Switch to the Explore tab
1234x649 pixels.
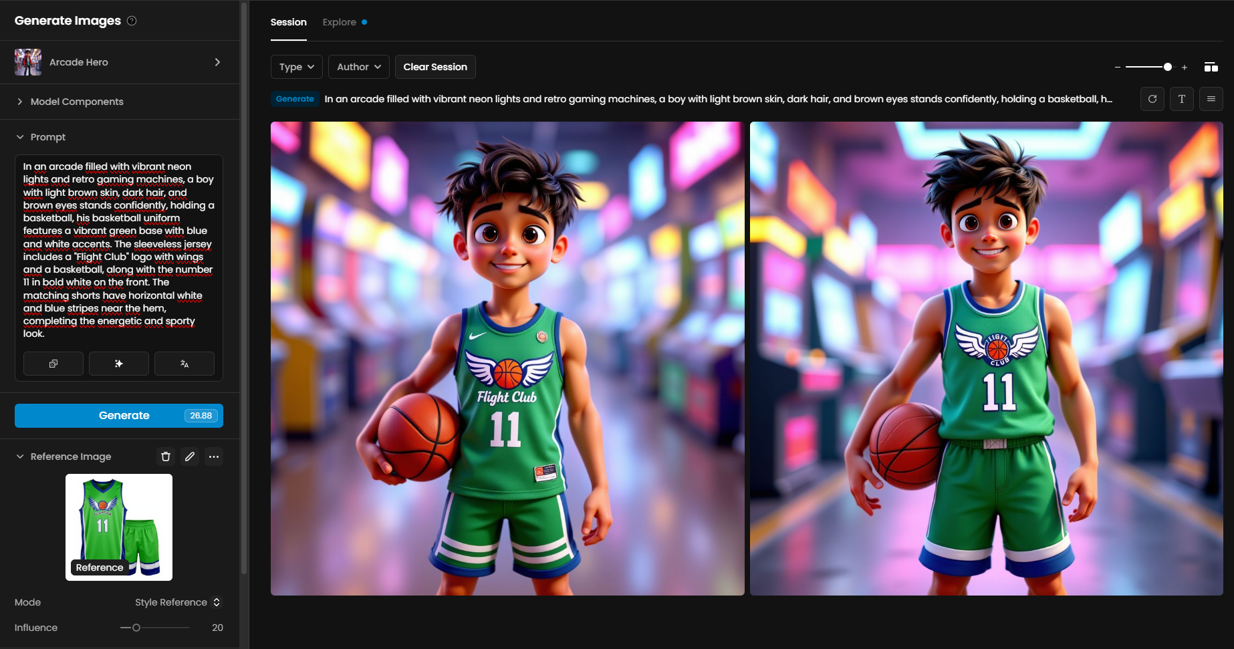click(340, 22)
